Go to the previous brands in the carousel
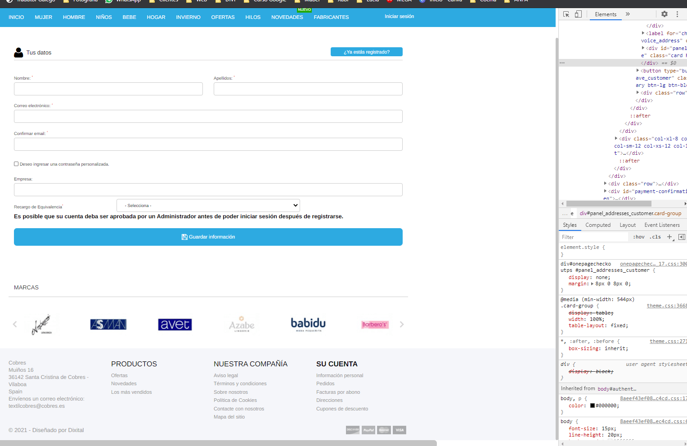 click(x=15, y=324)
